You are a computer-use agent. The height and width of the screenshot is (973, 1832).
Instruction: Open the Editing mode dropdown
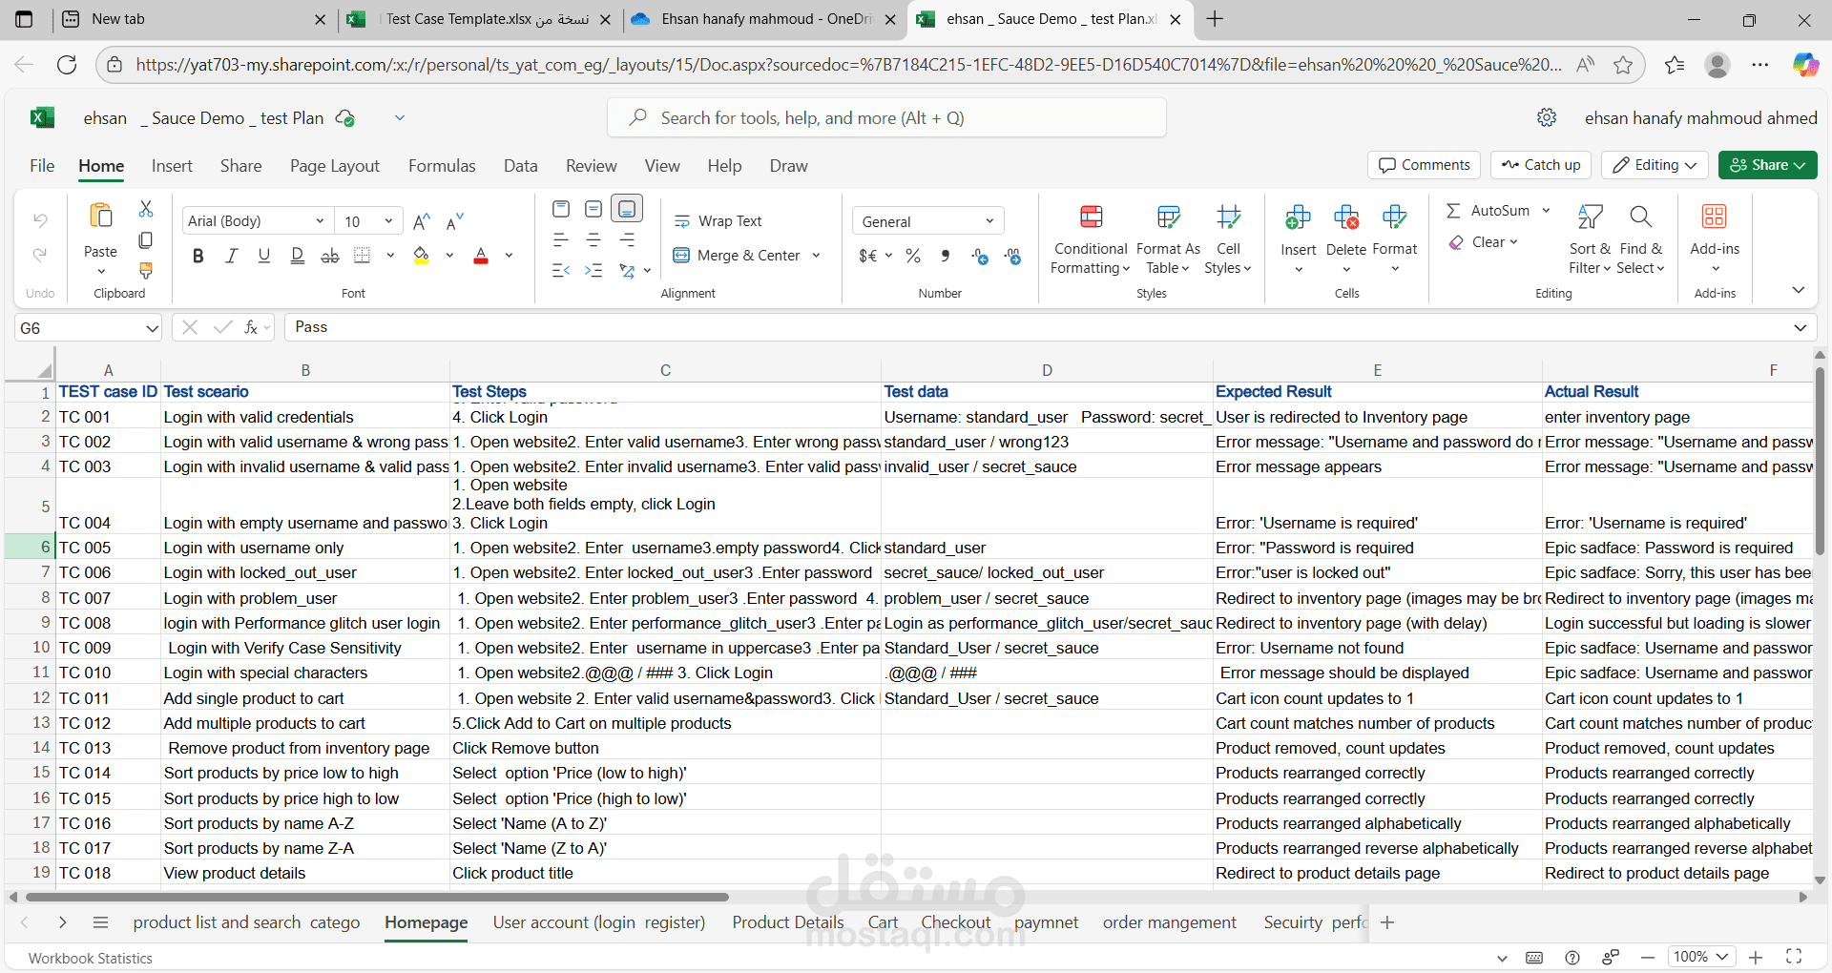coord(1655,165)
